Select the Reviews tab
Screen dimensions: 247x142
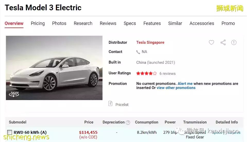(108, 23)
